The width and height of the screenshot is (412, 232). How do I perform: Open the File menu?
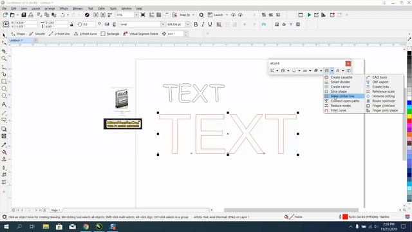(x=5, y=8)
